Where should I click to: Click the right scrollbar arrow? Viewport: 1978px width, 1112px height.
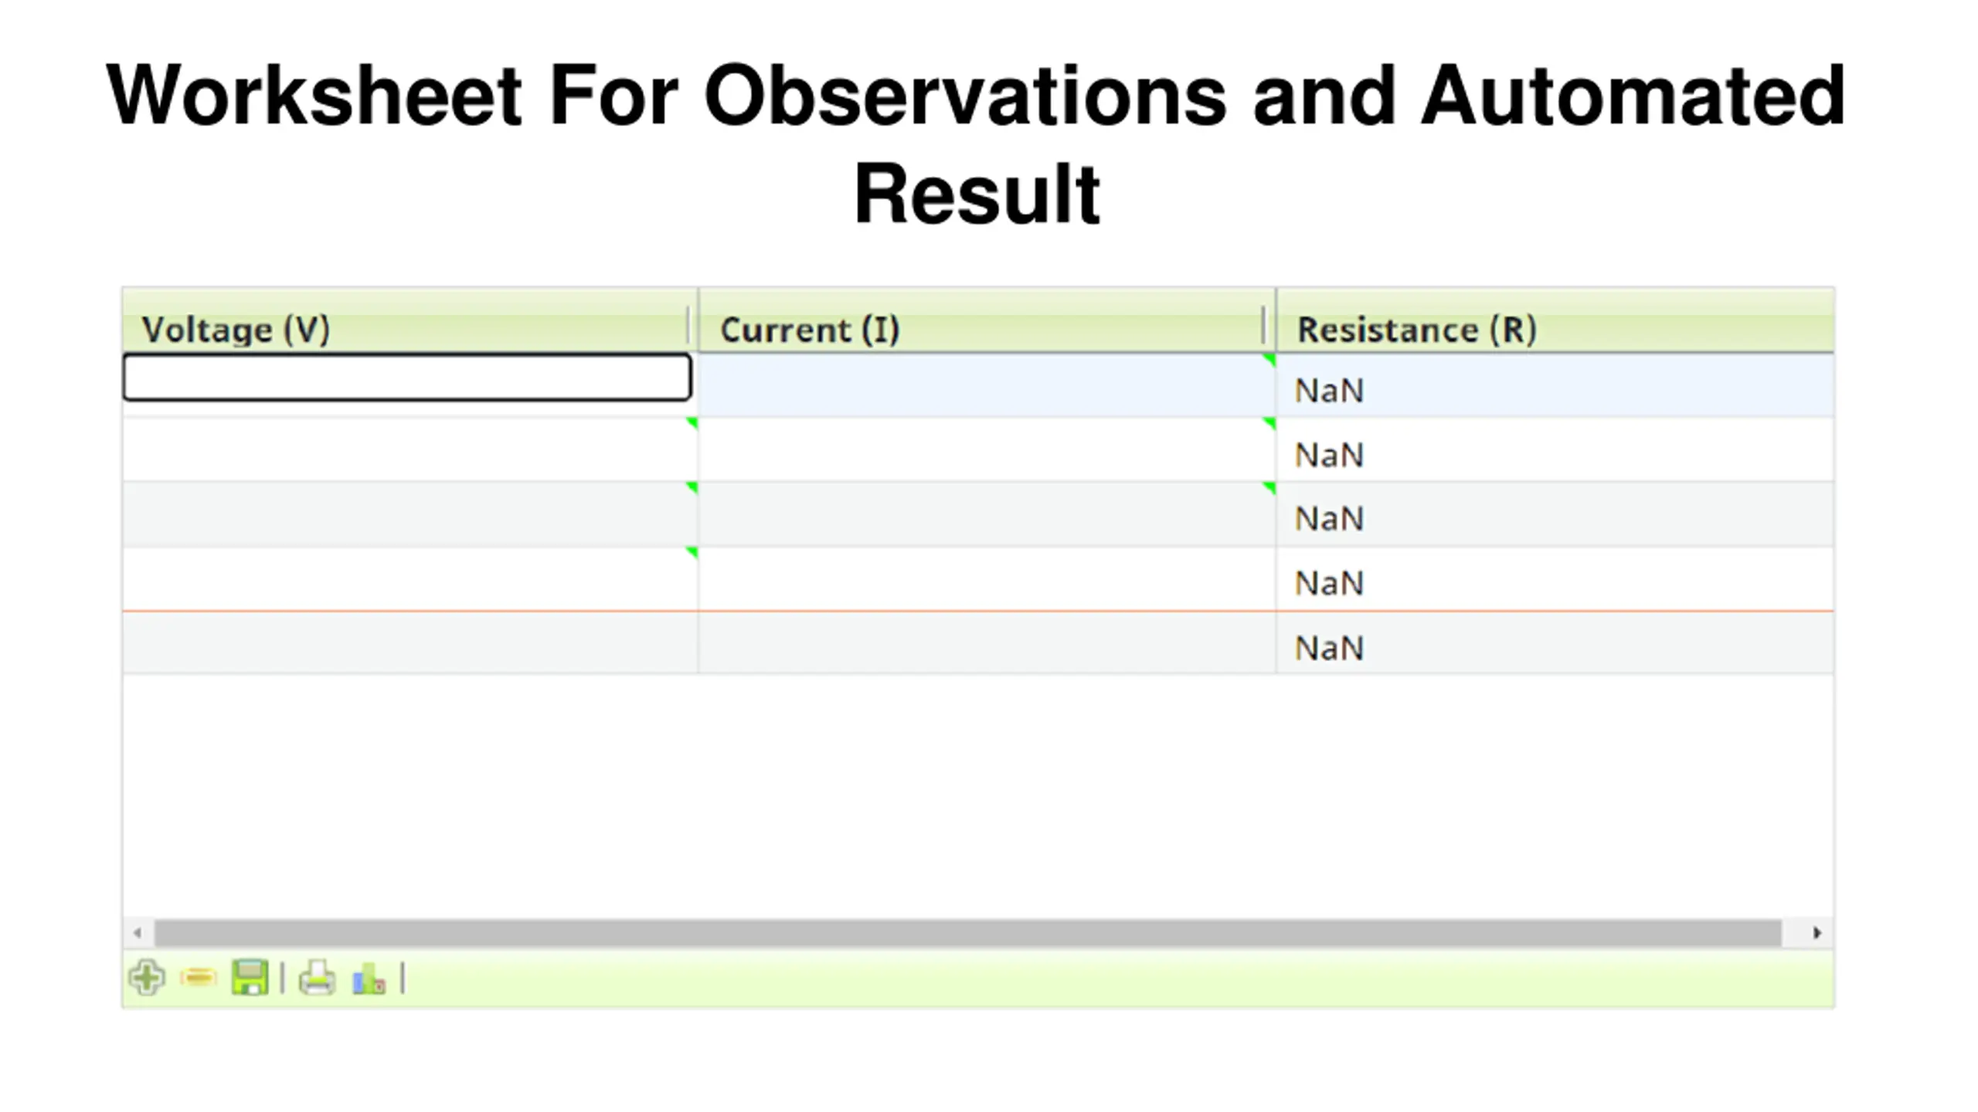tap(1817, 933)
